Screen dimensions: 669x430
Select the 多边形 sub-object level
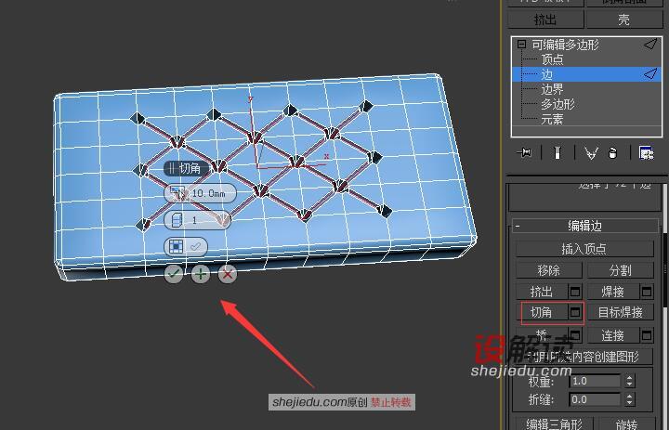557,104
